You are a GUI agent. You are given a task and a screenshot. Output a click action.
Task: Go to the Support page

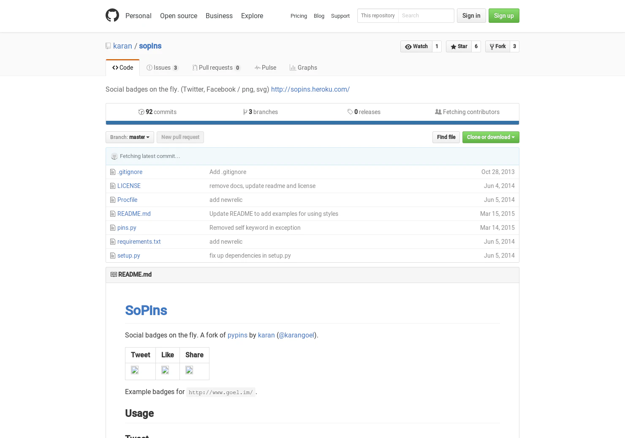[340, 16]
